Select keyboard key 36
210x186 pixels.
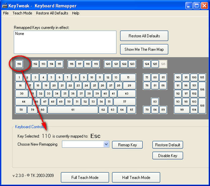click(x=73, y=94)
